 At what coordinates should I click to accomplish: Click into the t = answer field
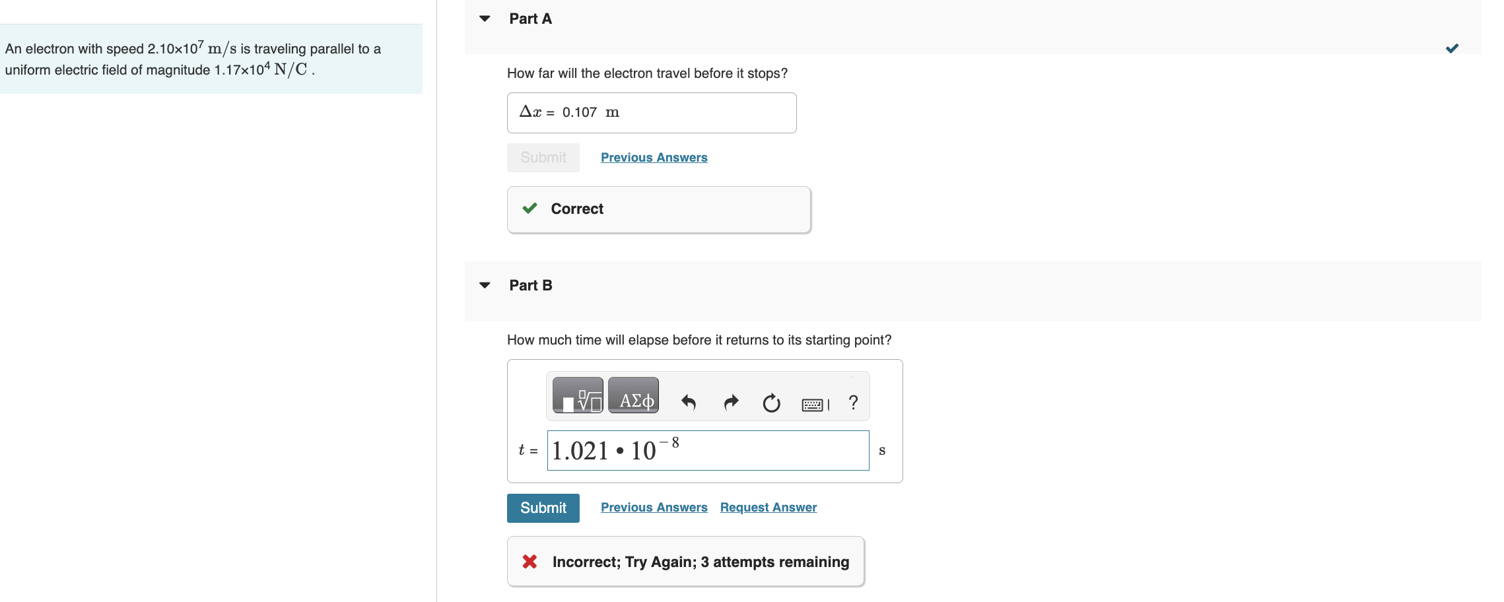pyautogui.click(x=708, y=450)
